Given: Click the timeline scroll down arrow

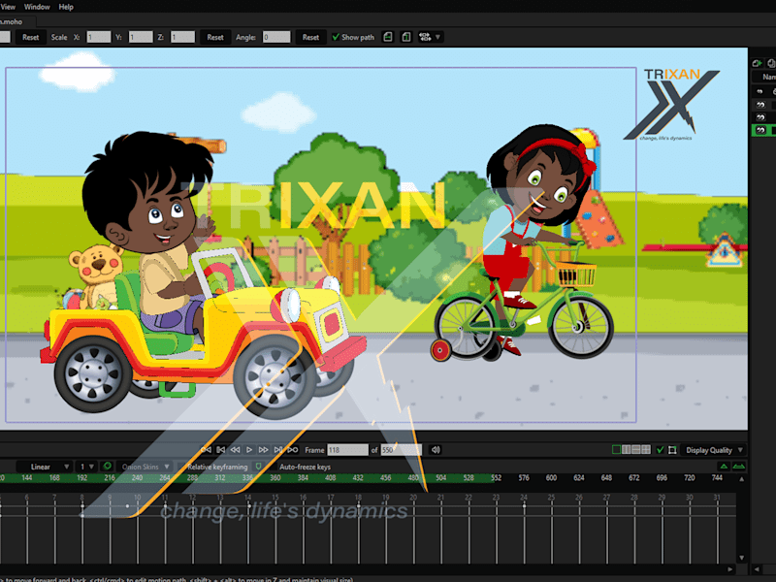Looking at the screenshot, I should [x=741, y=558].
